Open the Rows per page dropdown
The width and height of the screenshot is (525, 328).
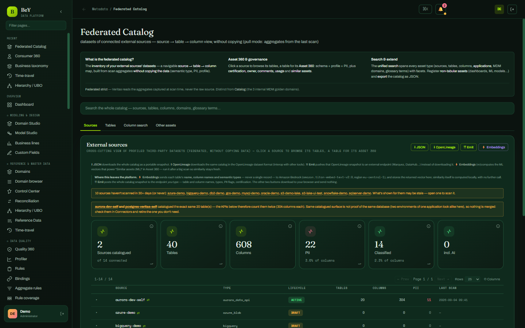pyautogui.click(x=473, y=279)
